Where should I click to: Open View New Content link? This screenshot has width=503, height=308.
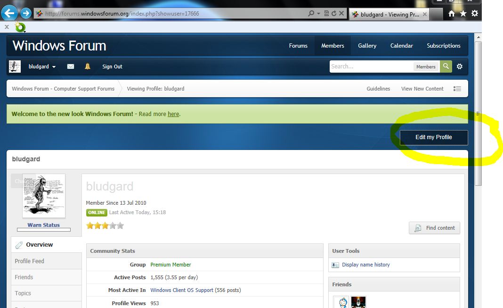coord(422,89)
